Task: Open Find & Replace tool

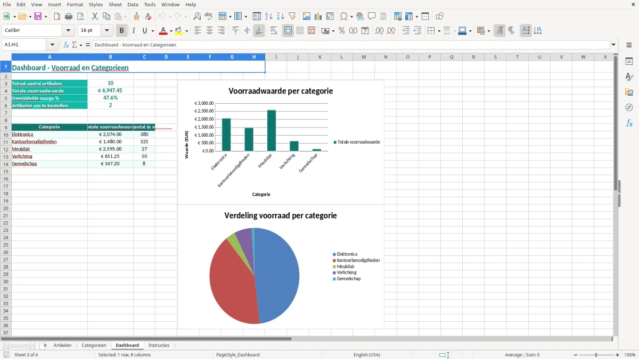Action: click(x=197, y=16)
